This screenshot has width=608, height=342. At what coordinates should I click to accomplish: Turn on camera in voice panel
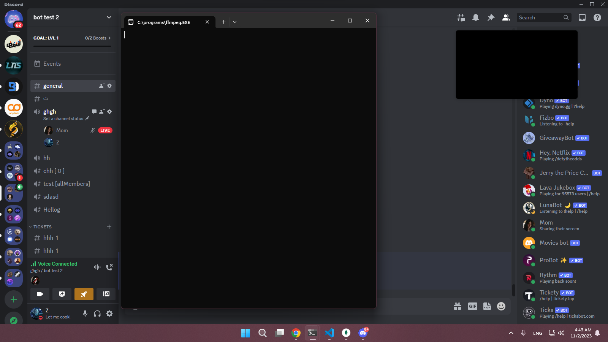40,294
